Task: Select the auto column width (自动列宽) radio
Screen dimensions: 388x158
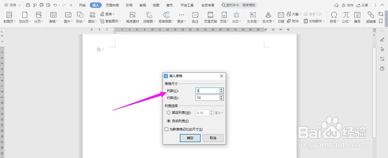Action: click(169, 121)
